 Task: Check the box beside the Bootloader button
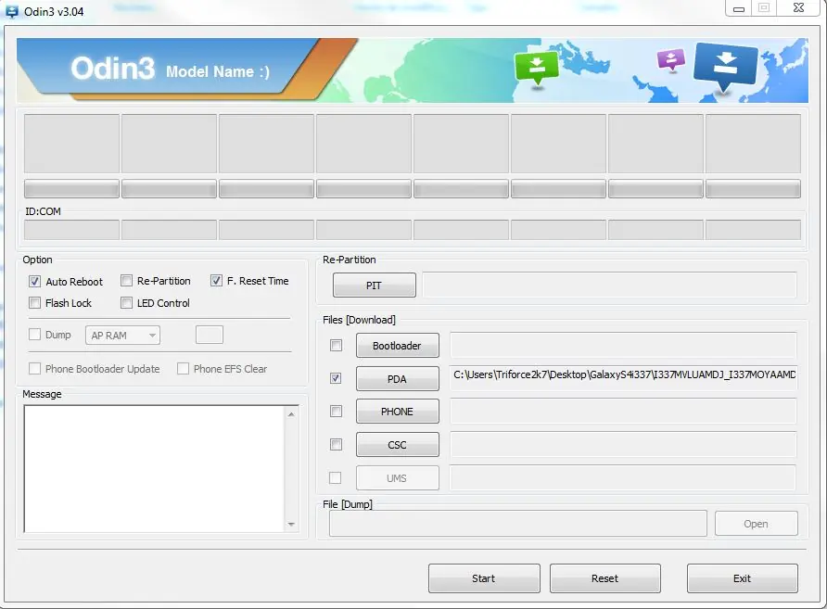[x=336, y=346]
